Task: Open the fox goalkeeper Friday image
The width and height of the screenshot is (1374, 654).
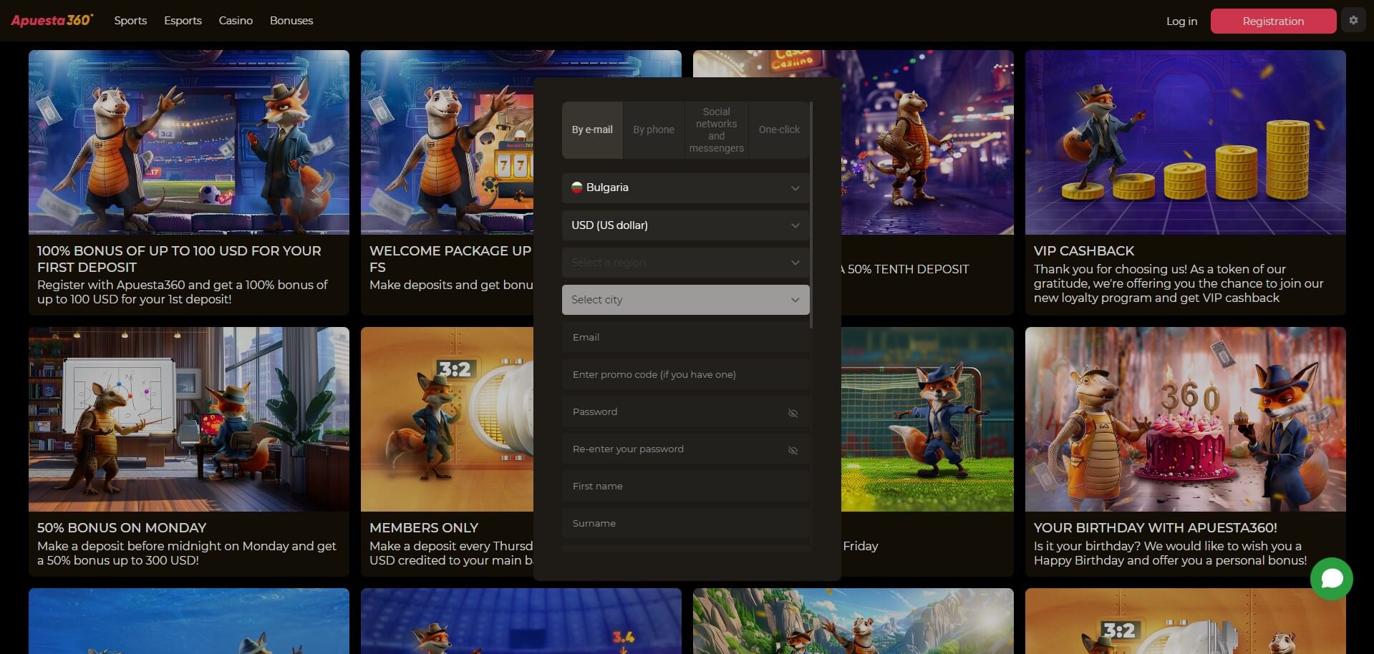Action: coord(927,419)
